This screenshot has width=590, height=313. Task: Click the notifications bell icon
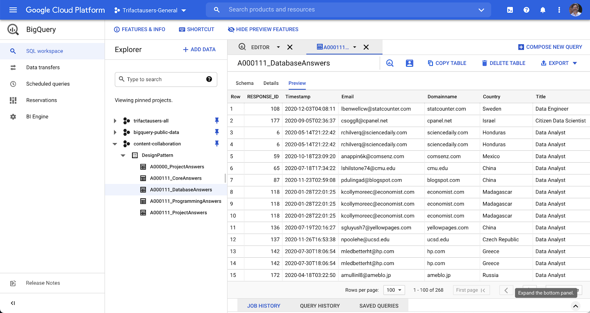(x=543, y=10)
